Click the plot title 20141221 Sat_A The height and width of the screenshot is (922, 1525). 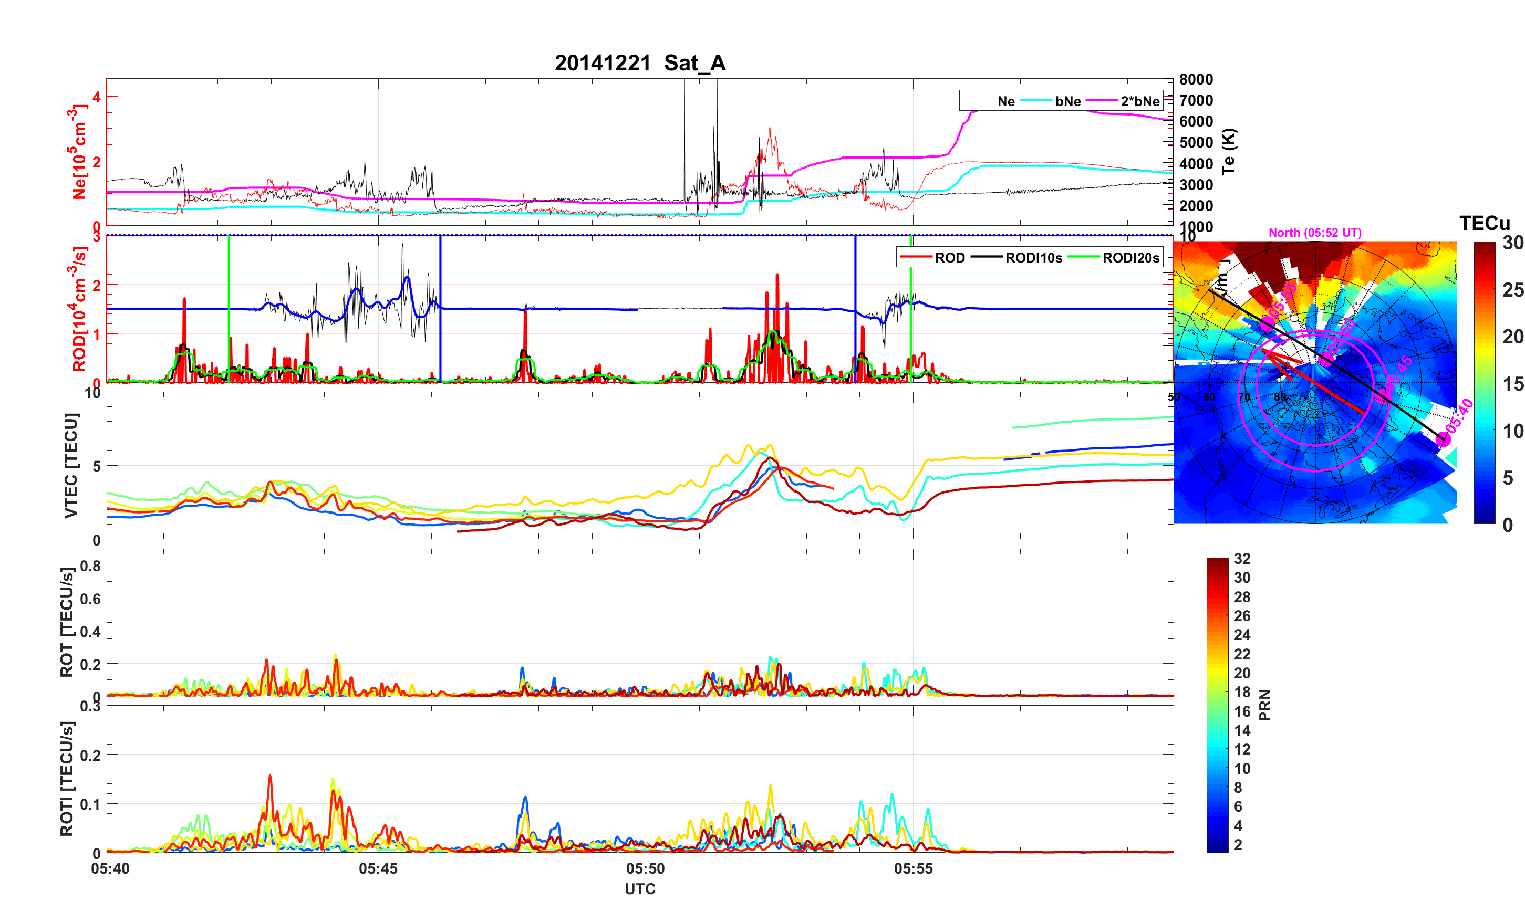point(639,63)
